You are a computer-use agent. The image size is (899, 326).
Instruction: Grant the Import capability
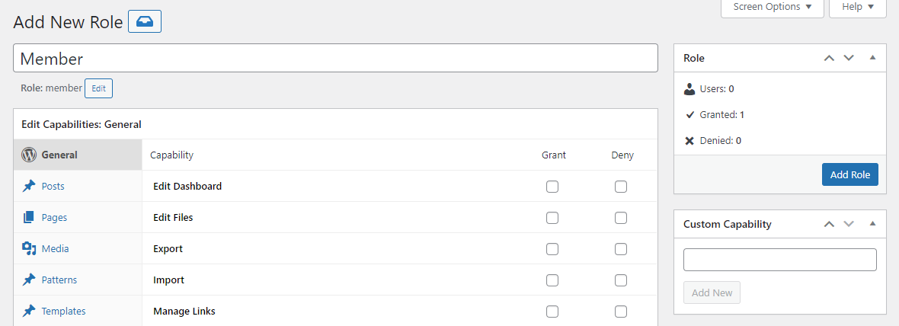tap(552, 280)
